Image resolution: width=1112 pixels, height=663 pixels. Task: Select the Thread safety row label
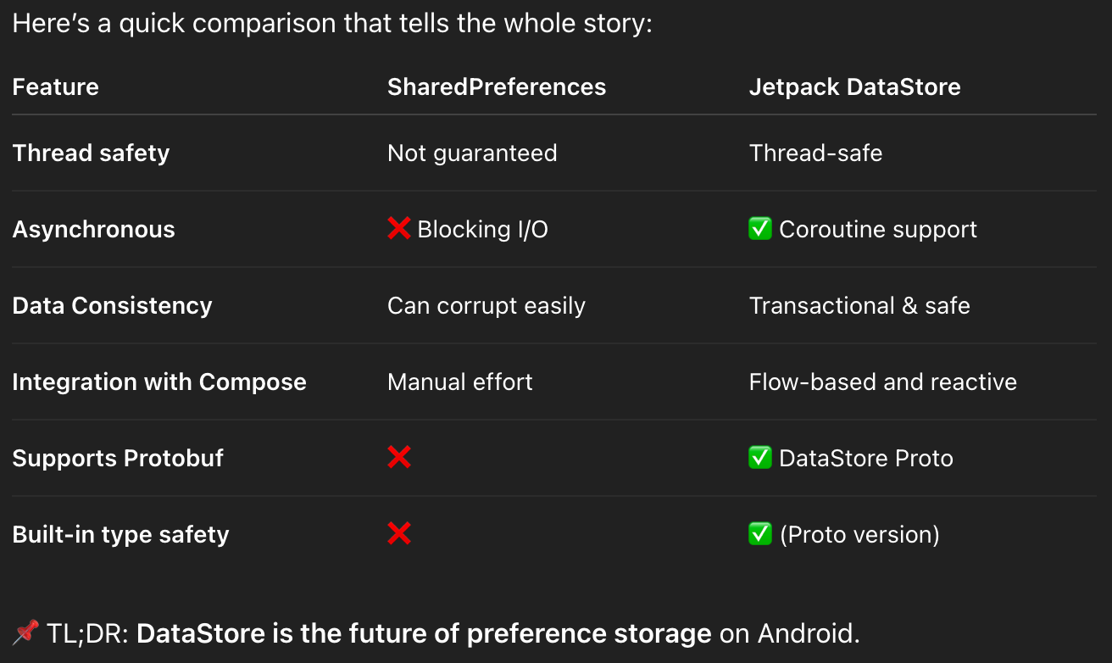[x=91, y=153]
